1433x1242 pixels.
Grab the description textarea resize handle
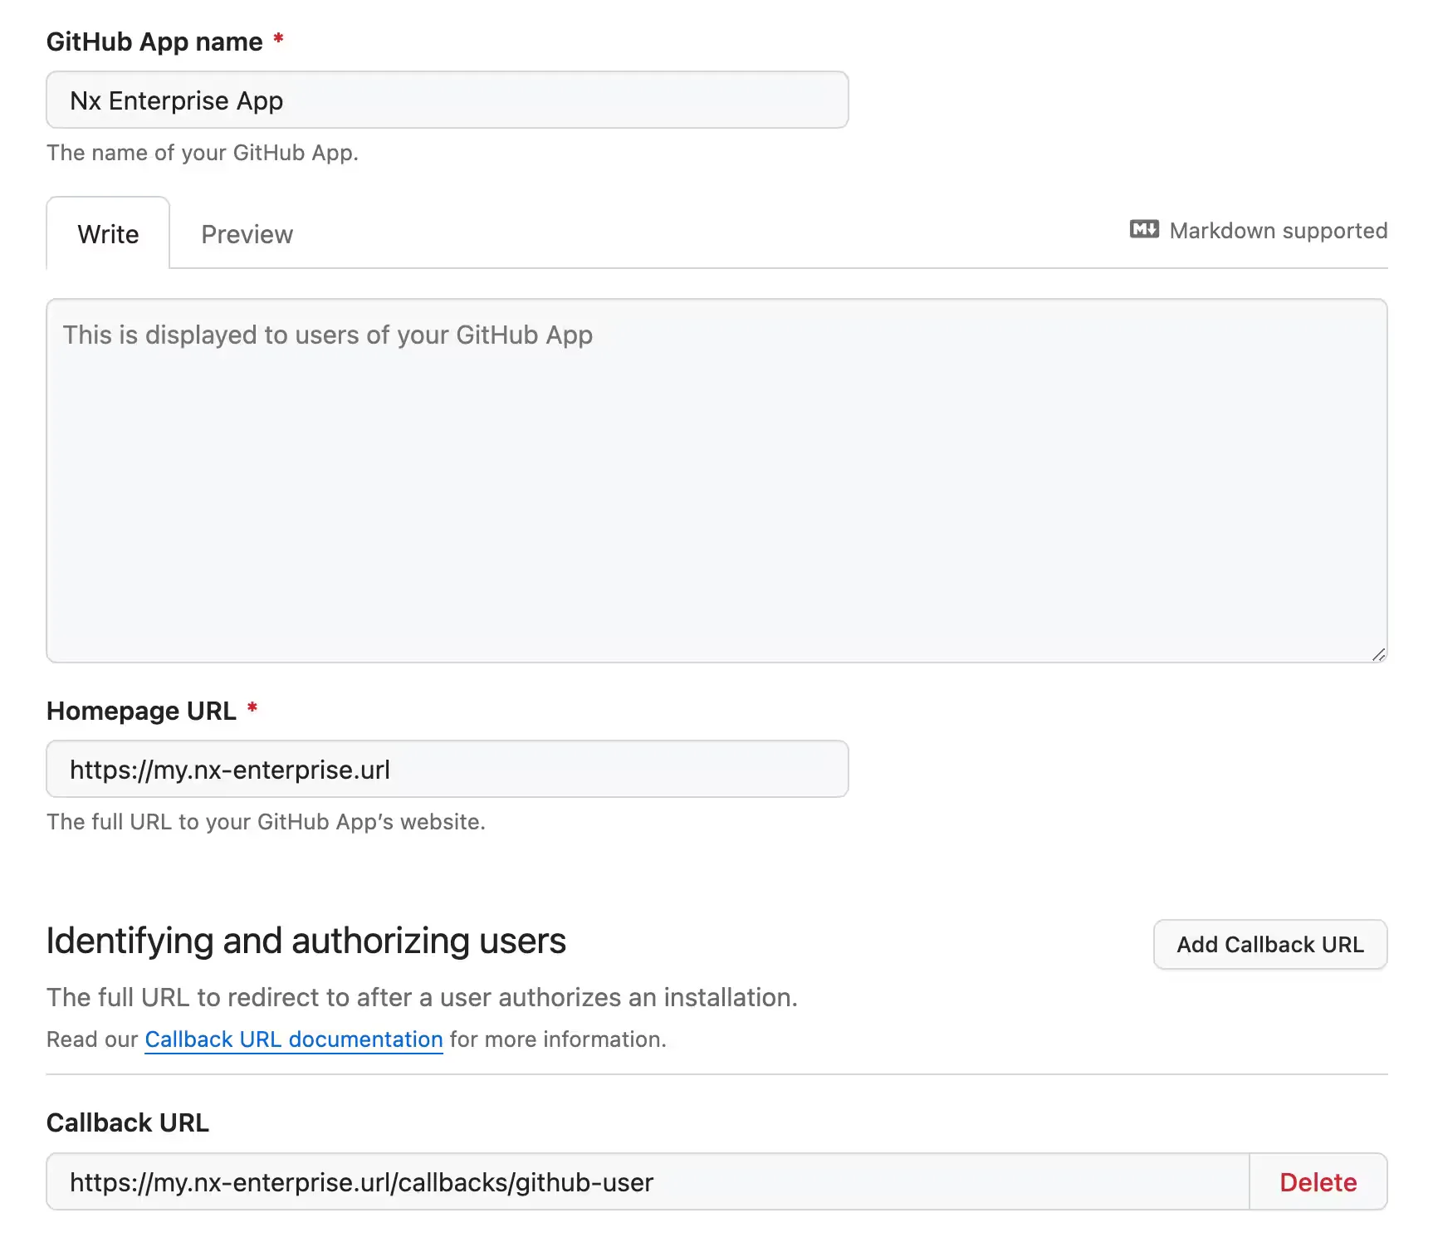(1378, 654)
